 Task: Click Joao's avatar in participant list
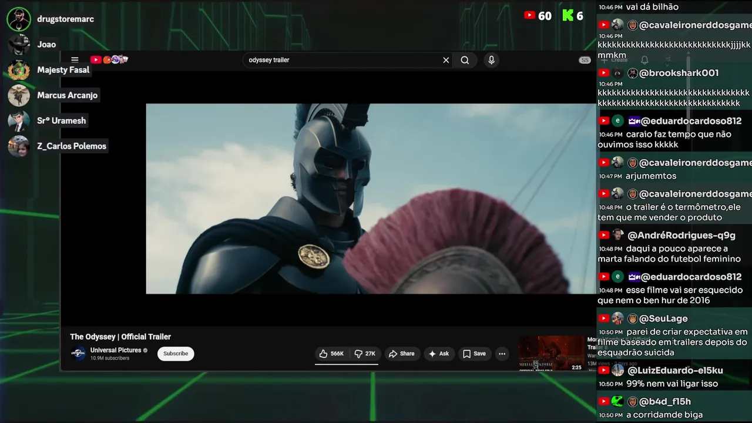[x=19, y=45]
